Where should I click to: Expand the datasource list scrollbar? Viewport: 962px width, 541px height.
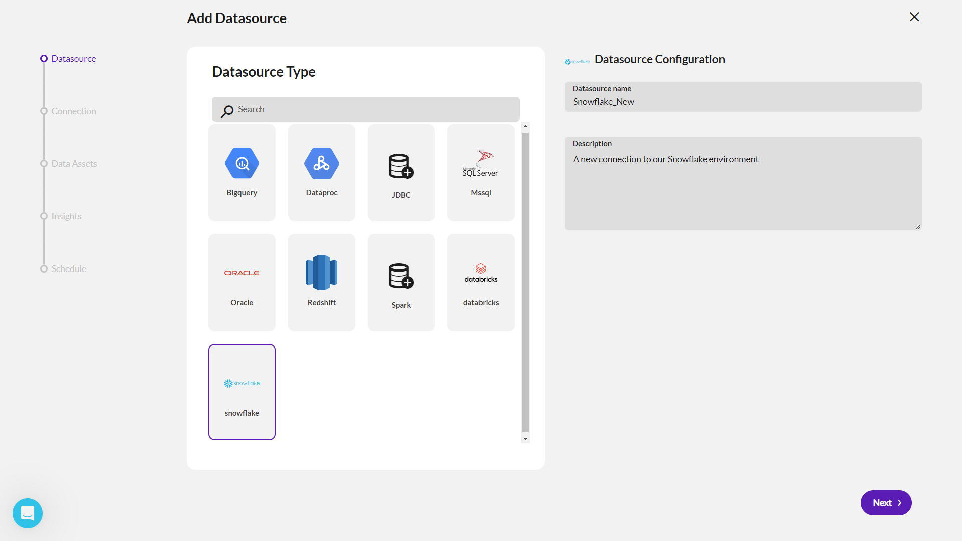tap(525, 439)
